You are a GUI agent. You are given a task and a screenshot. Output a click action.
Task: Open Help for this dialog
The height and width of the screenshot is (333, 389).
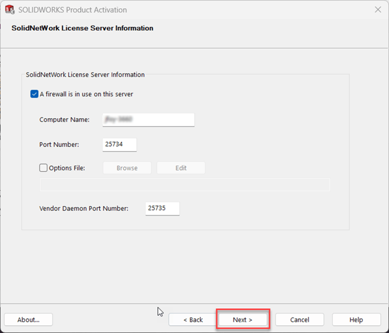click(356, 319)
